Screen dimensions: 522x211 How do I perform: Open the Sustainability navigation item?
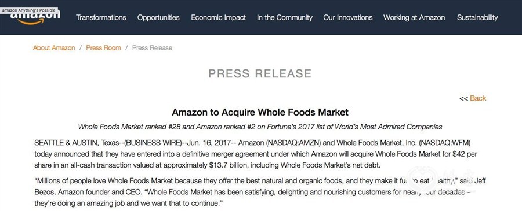477,17
